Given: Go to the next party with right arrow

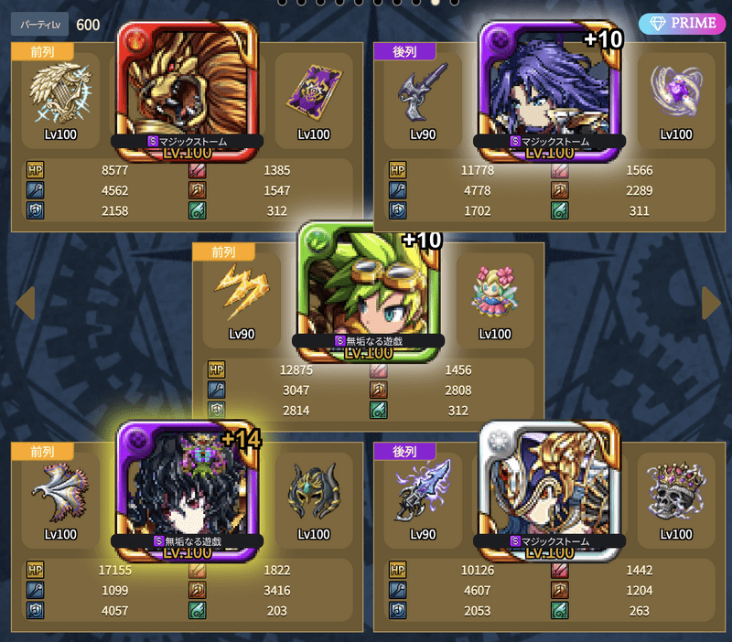Looking at the screenshot, I should (x=711, y=304).
